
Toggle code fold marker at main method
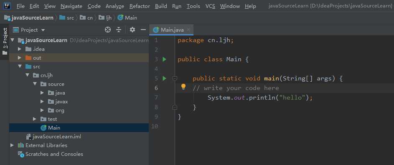click(175, 78)
